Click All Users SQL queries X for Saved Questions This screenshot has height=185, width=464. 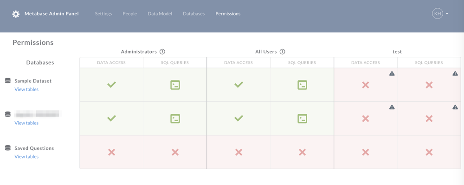[x=302, y=152]
